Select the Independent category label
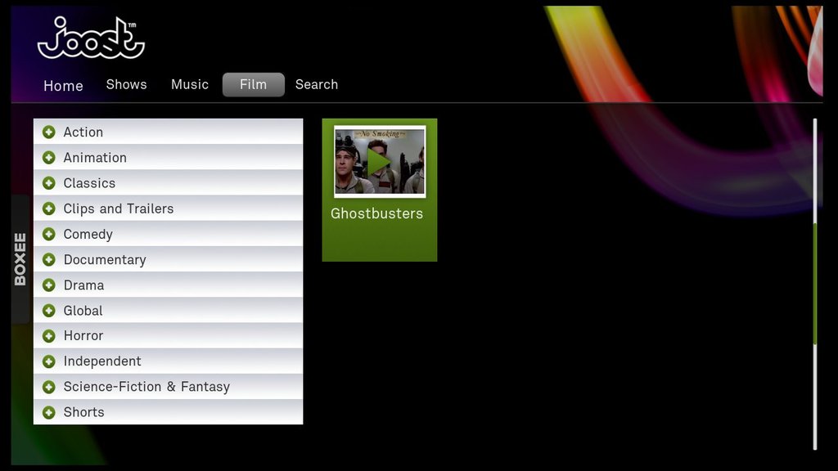Viewport: 838px width, 471px height. click(102, 361)
